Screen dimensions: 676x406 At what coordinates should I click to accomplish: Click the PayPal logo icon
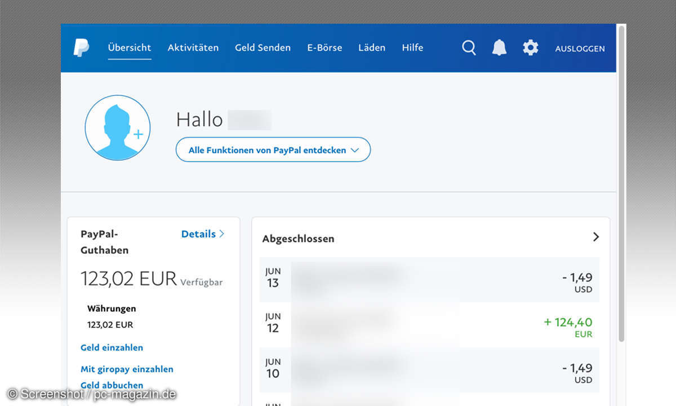81,48
